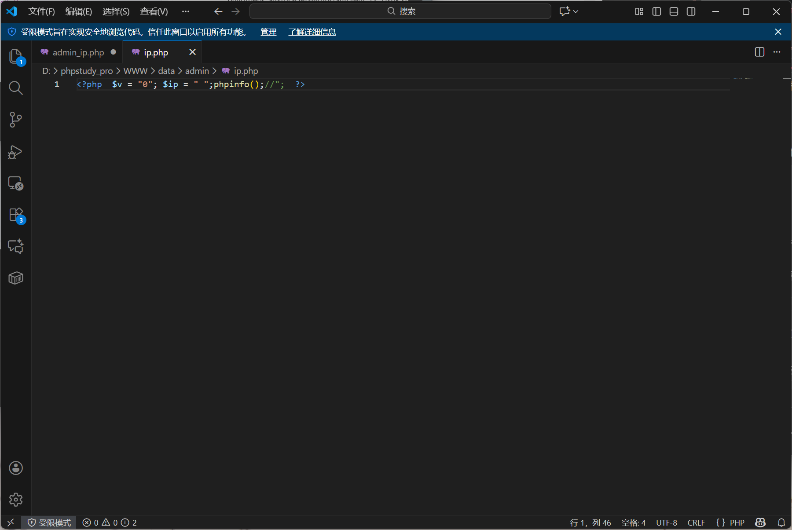Viewport: 792px width, 530px height.
Task: Open the 文件(F) menu
Action: 41,11
